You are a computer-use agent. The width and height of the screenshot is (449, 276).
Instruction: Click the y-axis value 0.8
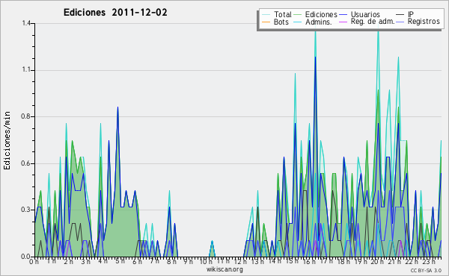26,116
